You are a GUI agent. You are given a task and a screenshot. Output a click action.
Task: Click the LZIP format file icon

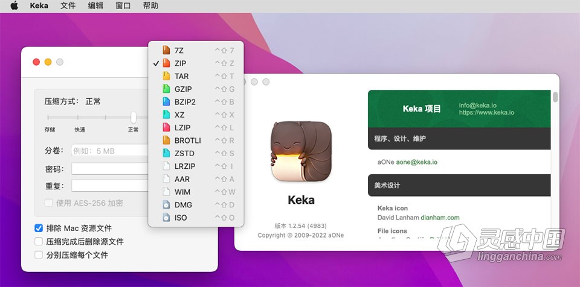click(167, 127)
